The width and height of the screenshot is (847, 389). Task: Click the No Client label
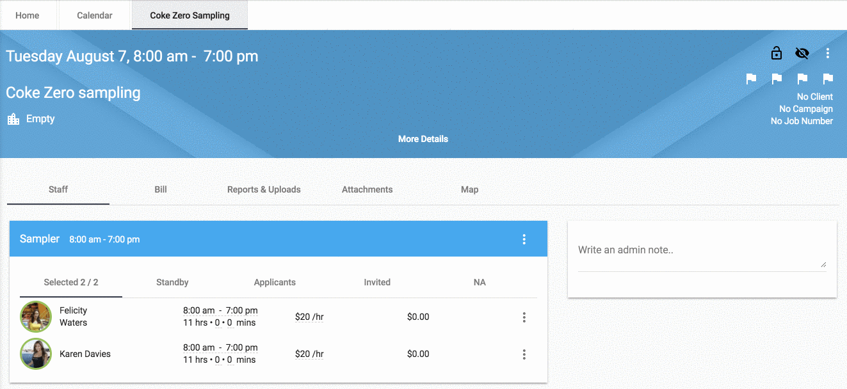point(815,97)
